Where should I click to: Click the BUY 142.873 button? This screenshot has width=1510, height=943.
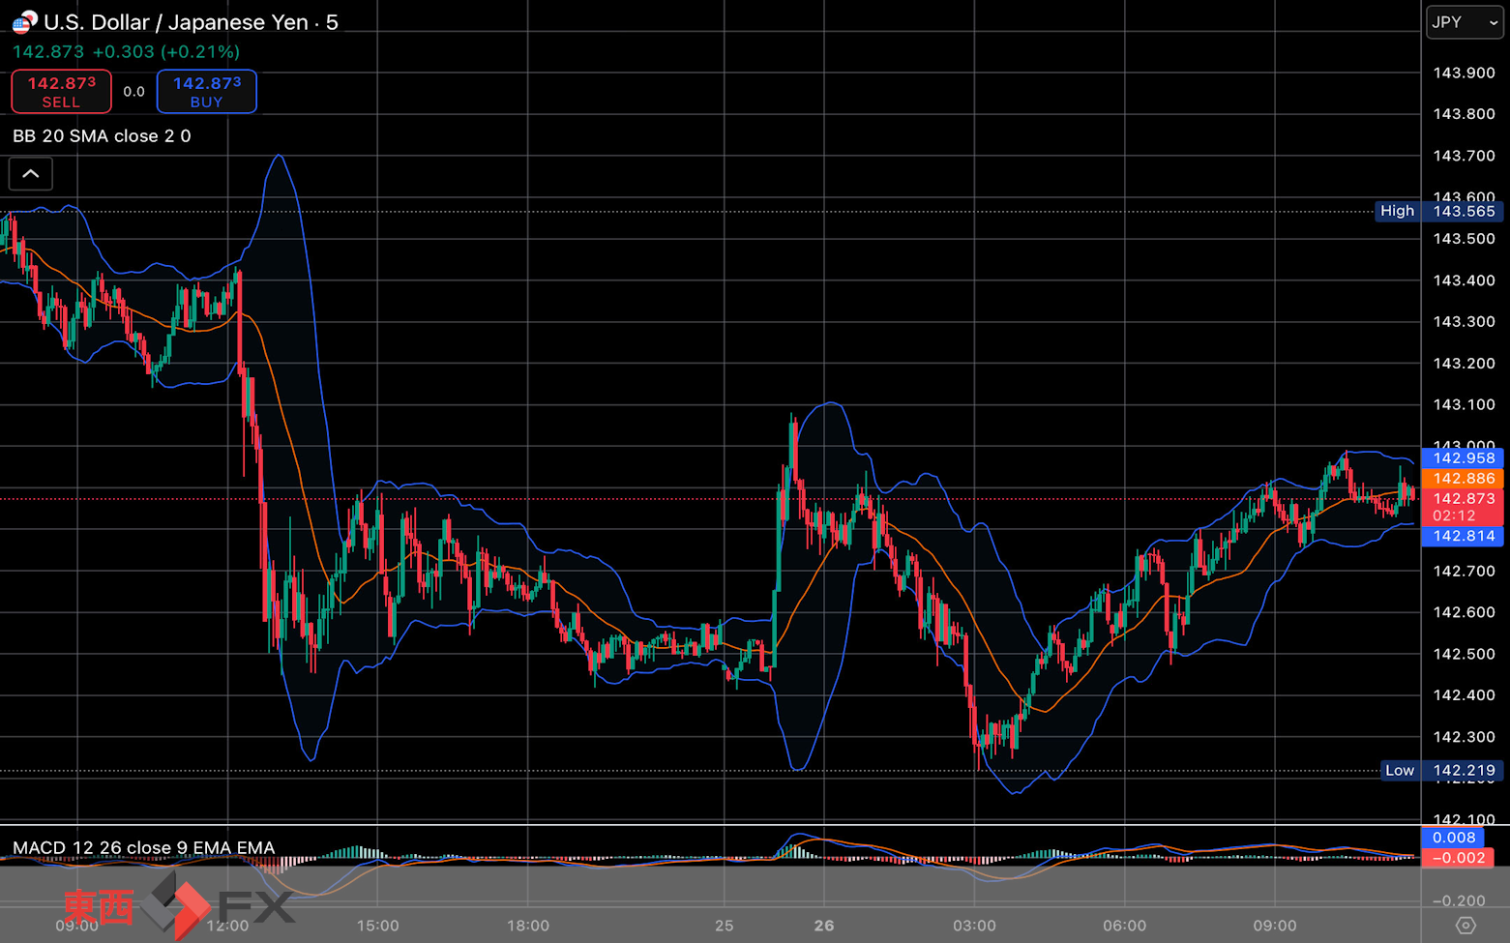(207, 92)
